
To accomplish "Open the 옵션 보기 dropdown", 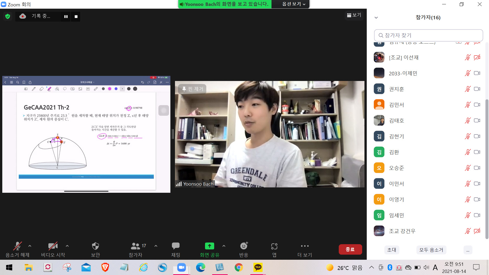I will pyautogui.click(x=293, y=4).
